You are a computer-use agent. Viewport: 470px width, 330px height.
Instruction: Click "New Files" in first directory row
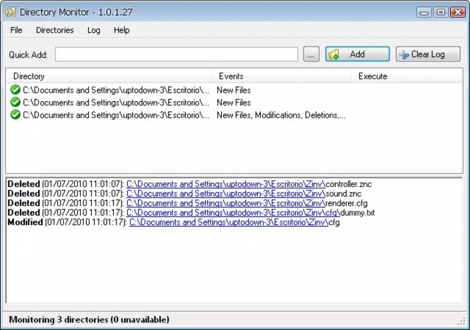pyautogui.click(x=234, y=90)
